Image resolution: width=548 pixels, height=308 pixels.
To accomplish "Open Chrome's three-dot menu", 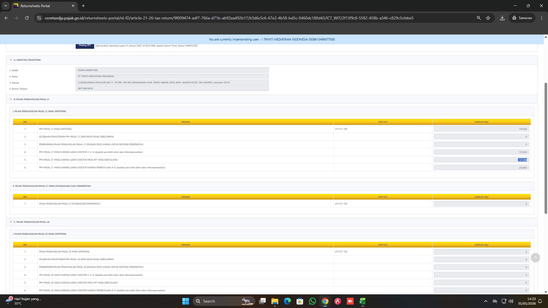I will pyautogui.click(x=542, y=18).
